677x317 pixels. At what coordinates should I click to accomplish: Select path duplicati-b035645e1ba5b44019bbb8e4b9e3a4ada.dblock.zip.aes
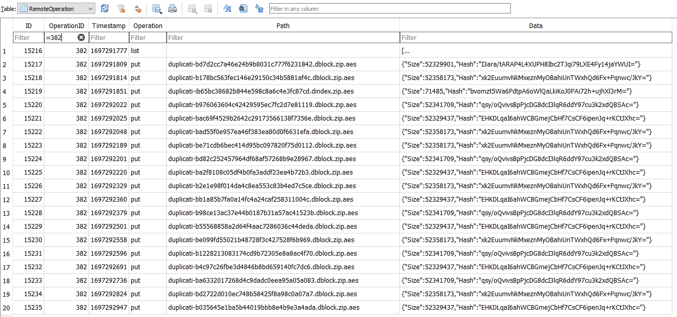(x=283, y=308)
